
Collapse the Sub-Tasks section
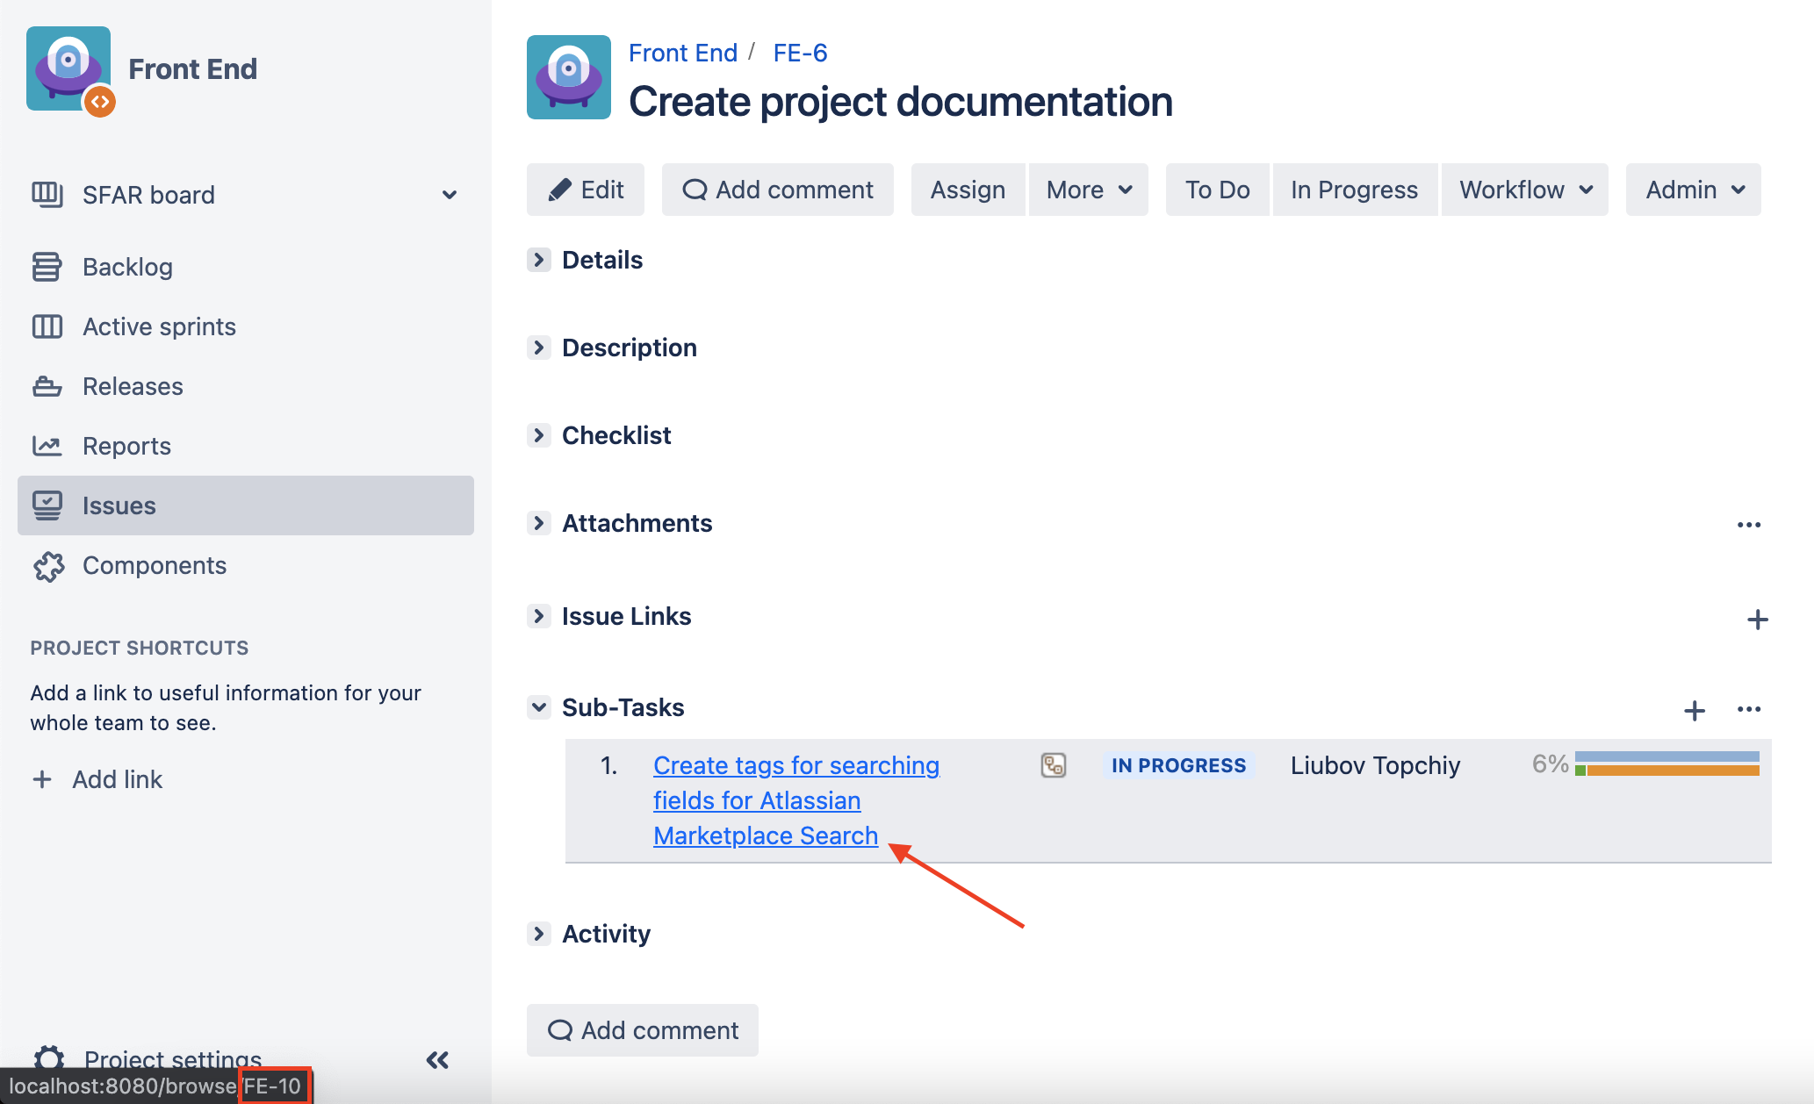pyautogui.click(x=539, y=707)
